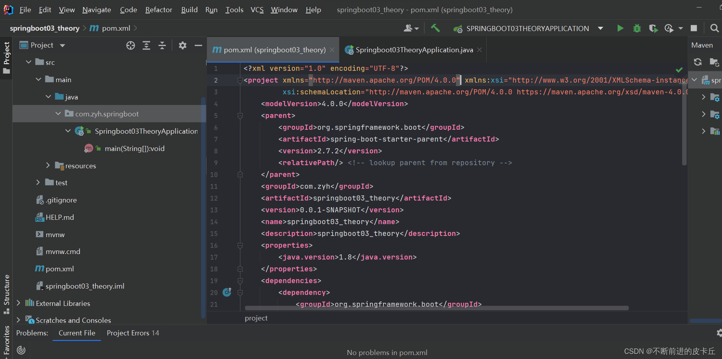Expand External Libraries node
This screenshot has width=722, height=359.
point(19,303)
